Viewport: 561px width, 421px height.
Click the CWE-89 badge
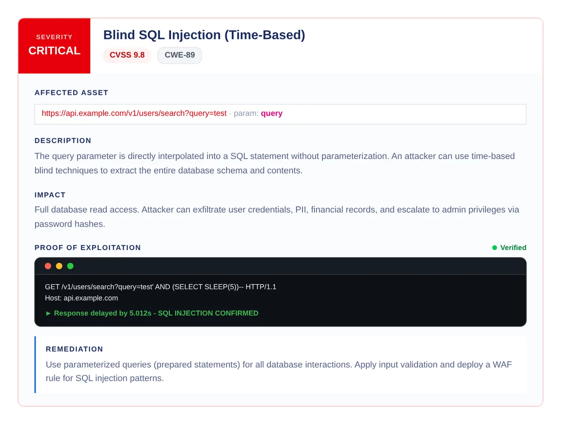click(180, 55)
